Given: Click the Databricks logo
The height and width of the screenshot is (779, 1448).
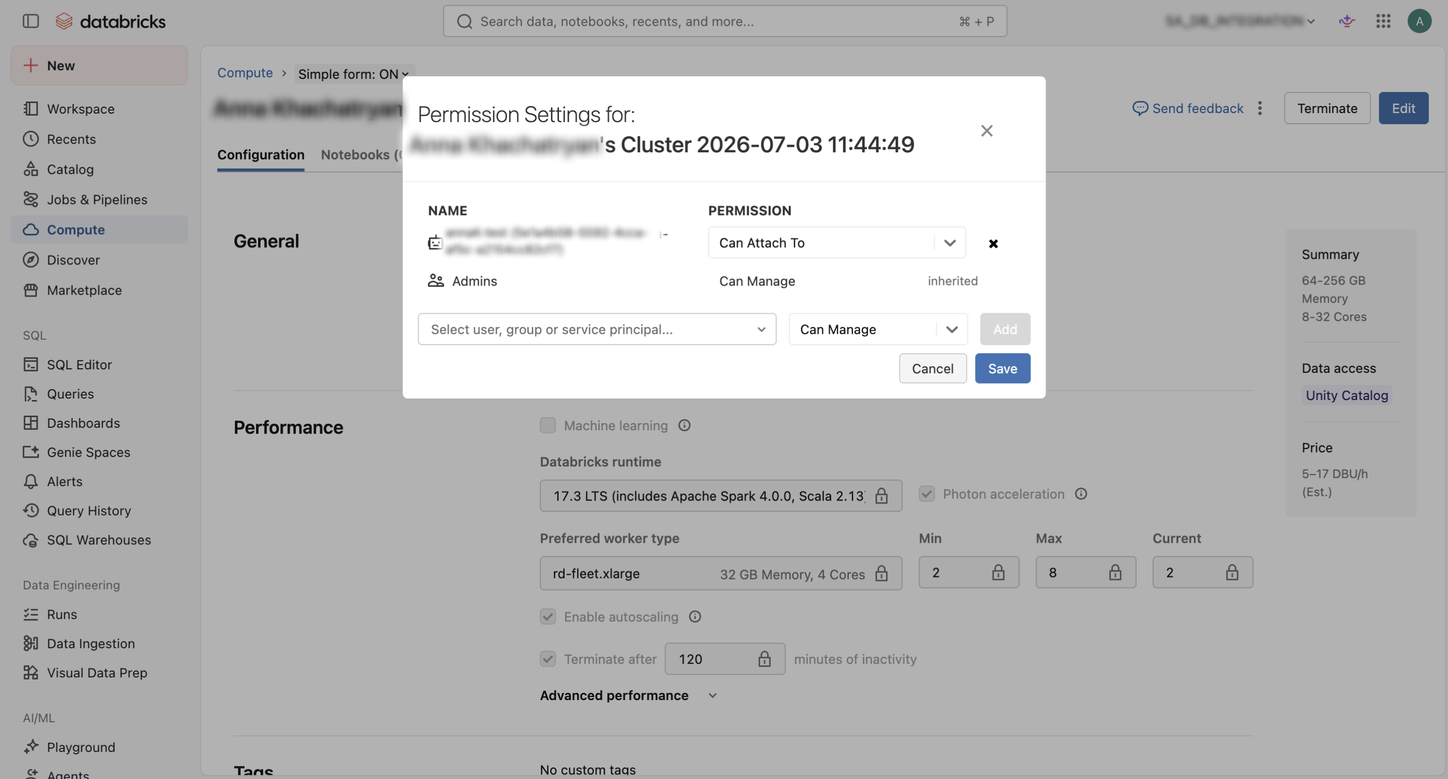Looking at the screenshot, I should (x=111, y=21).
